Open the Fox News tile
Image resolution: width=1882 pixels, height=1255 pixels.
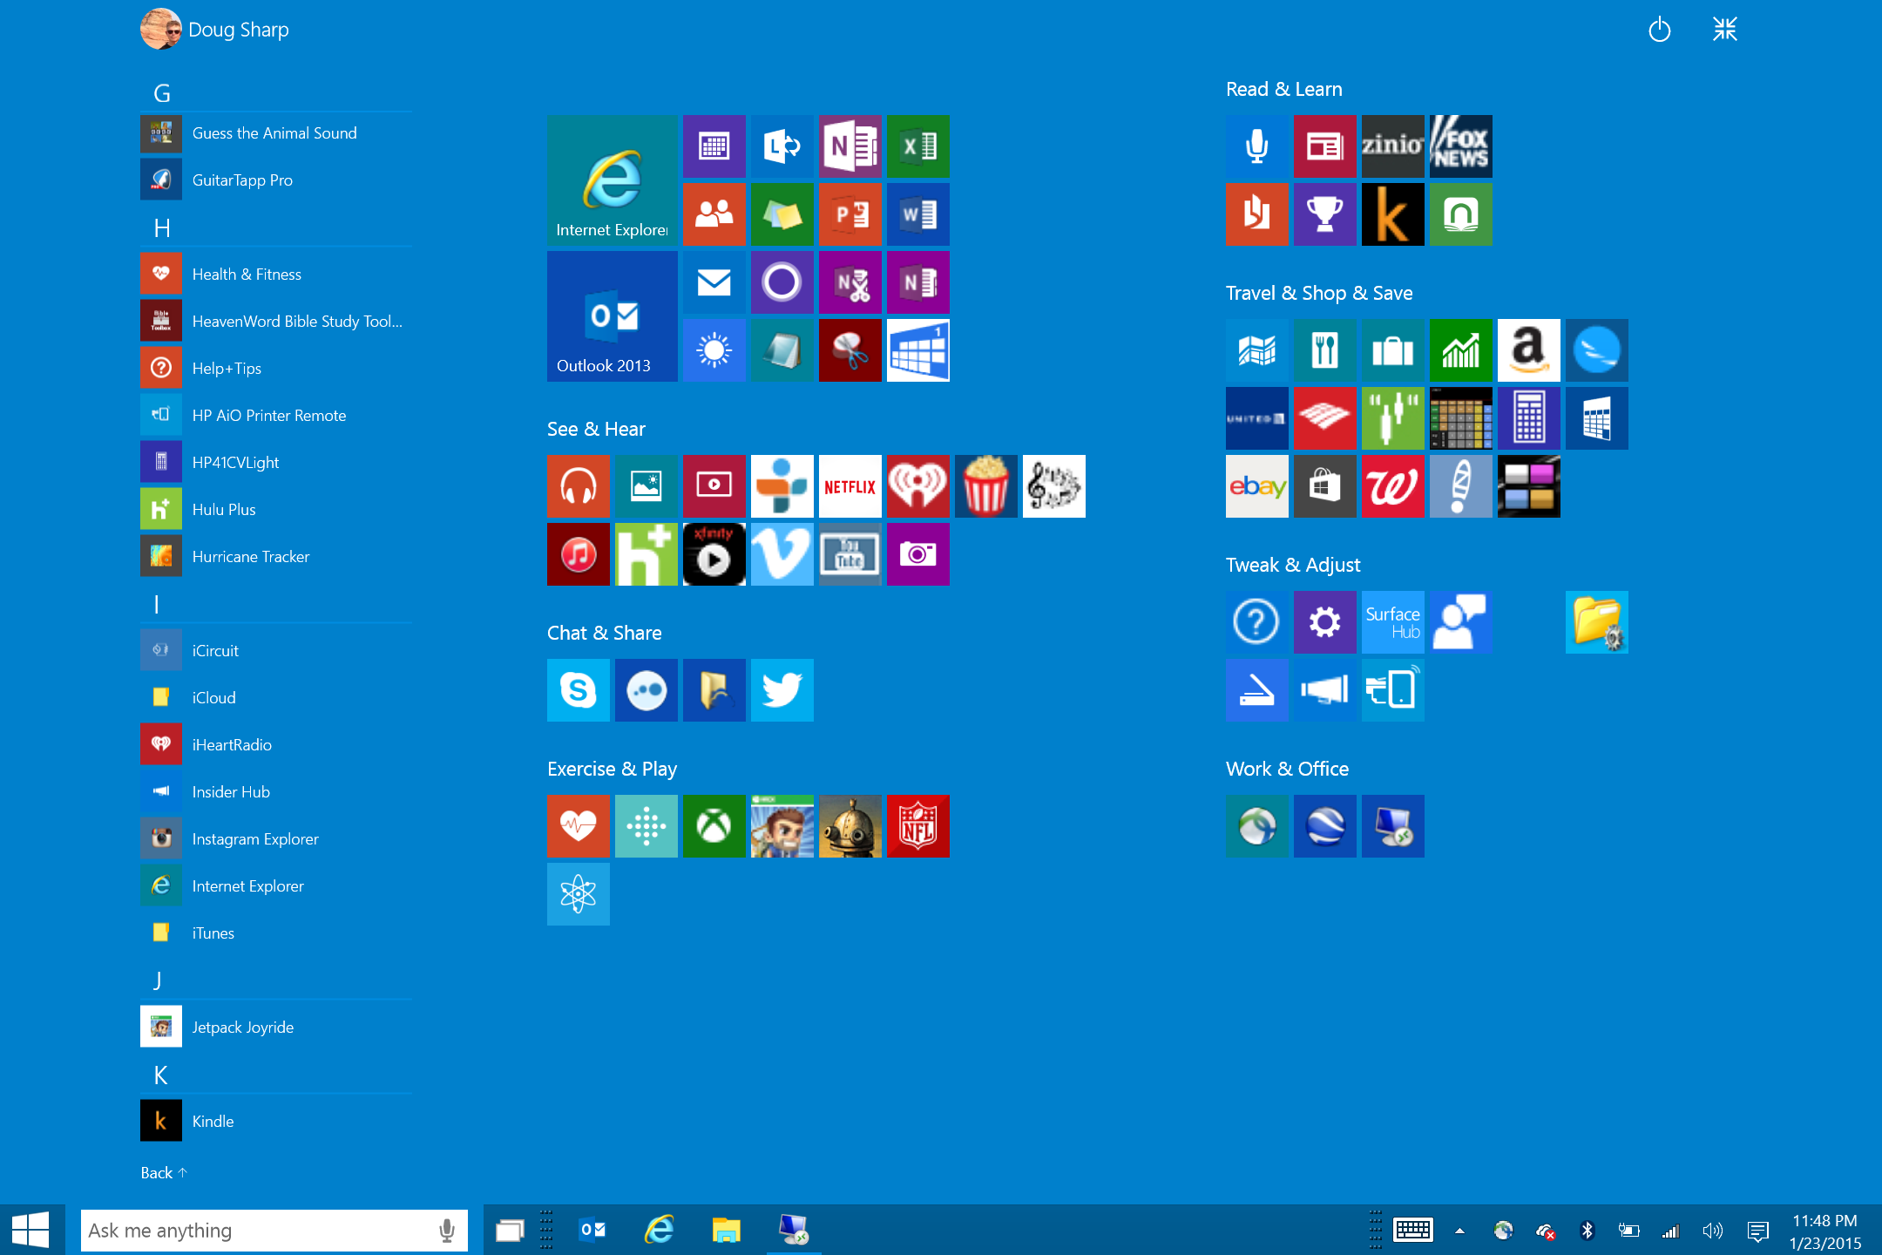(x=1461, y=146)
